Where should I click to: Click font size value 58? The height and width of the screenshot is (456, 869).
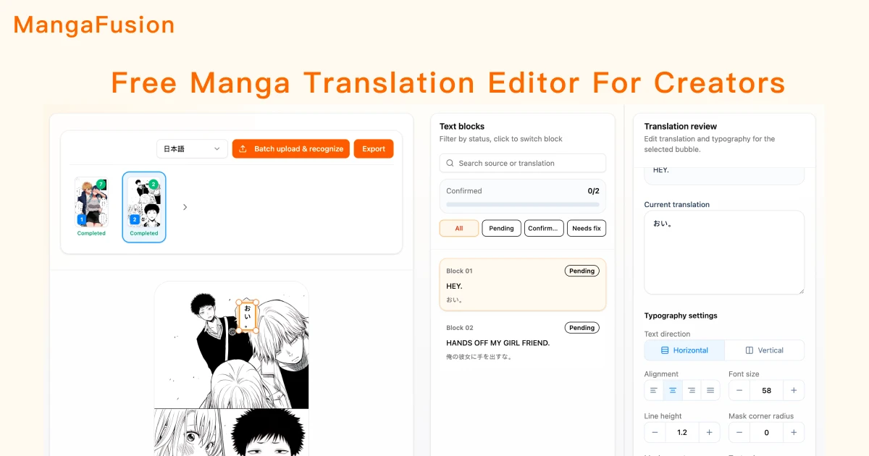[767, 390]
